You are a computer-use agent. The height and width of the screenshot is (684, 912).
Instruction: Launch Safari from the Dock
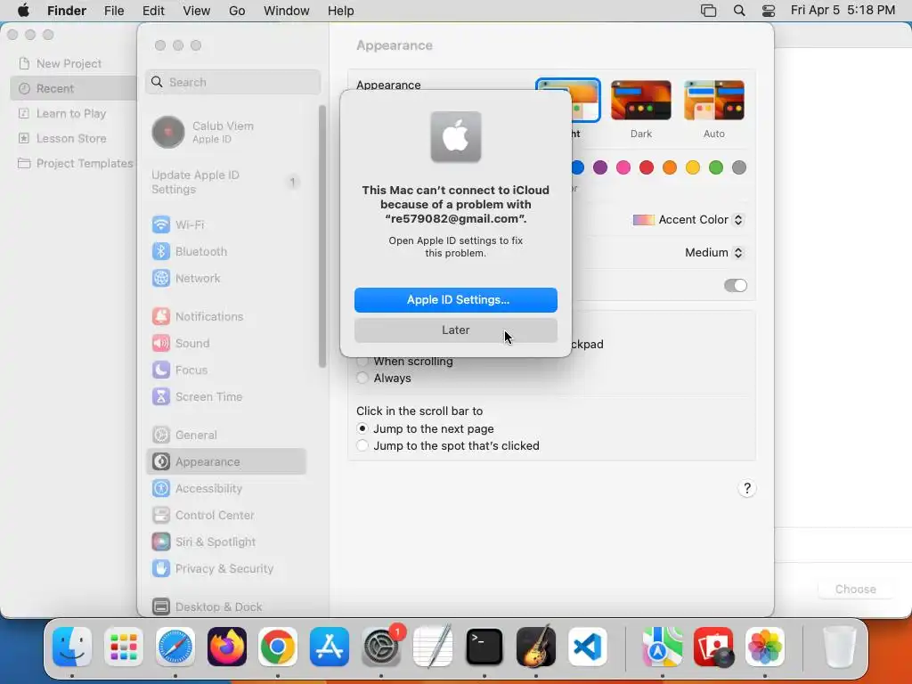click(x=175, y=647)
